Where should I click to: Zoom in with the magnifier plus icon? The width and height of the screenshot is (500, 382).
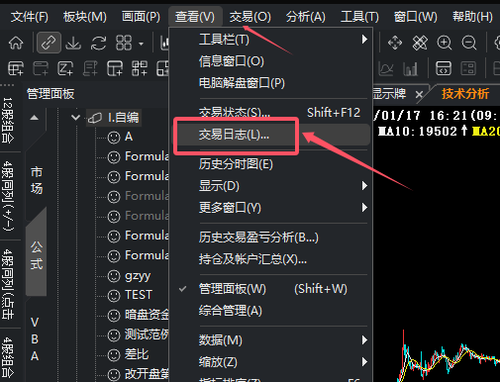point(445,43)
